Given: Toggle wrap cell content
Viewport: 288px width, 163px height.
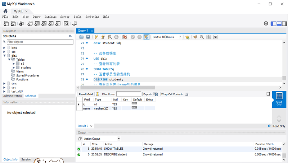Looking at the screenshot, I should (187, 94).
